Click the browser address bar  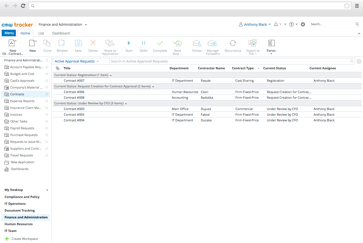pos(189,6)
